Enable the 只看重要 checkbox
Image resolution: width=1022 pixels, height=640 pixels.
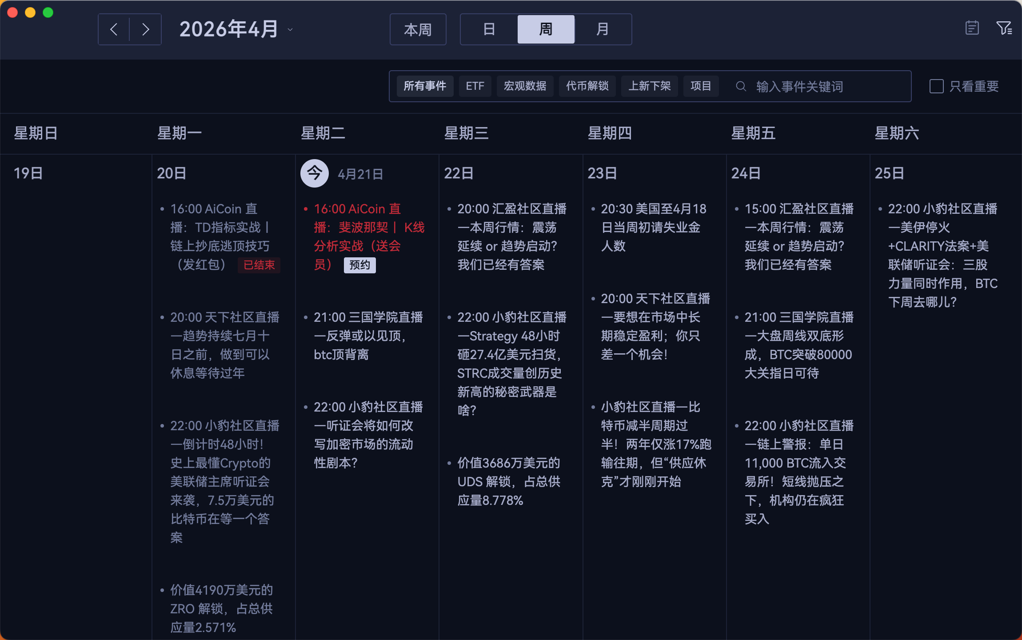click(936, 86)
